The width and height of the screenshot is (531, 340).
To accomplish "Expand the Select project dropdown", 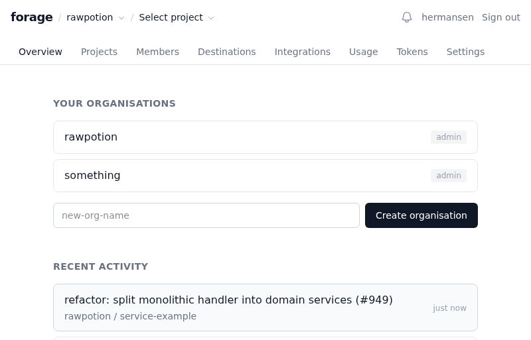I will click(176, 17).
